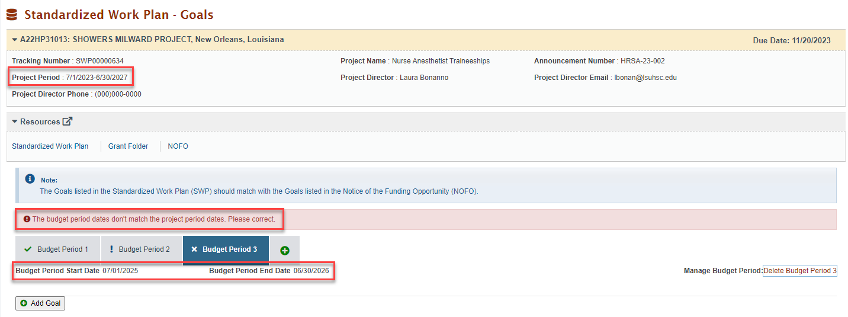
Task: Click the green checkmark on Budget Period 1
Action: (x=28, y=249)
